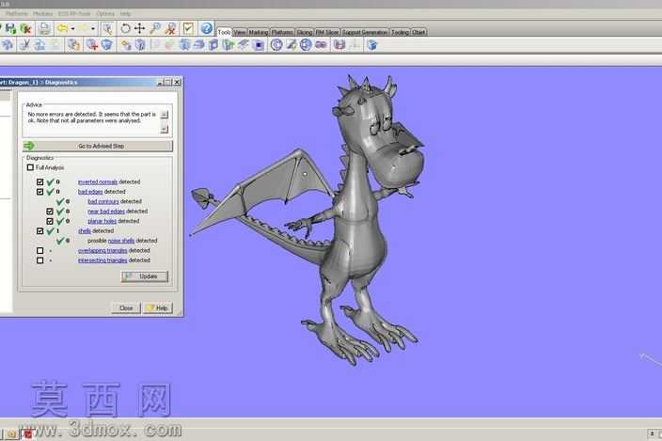Click the green checkmark toolbar icon

click(188, 29)
